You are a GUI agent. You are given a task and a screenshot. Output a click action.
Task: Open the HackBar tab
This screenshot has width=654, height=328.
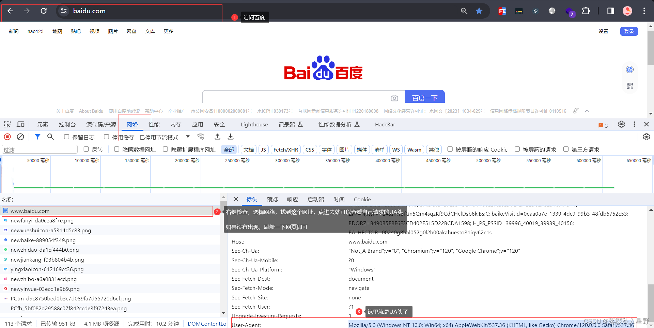[385, 124]
